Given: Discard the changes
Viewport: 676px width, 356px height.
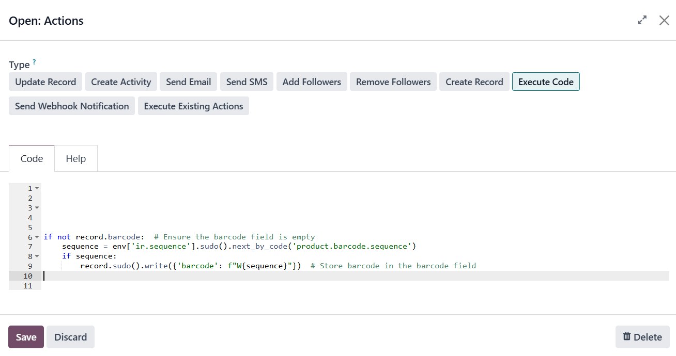Looking at the screenshot, I should pos(70,337).
